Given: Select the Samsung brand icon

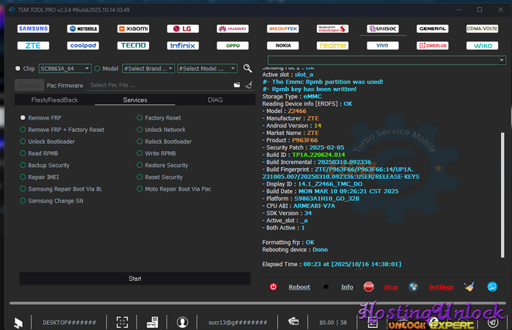Looking at the screenshot, I should [33, 29].
